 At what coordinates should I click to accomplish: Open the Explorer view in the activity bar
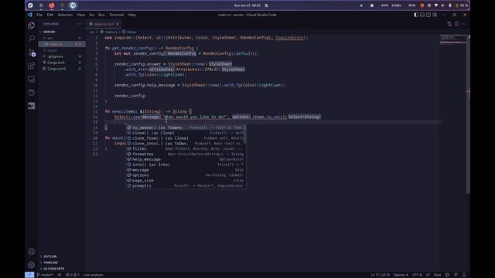(x=31, y=25)
